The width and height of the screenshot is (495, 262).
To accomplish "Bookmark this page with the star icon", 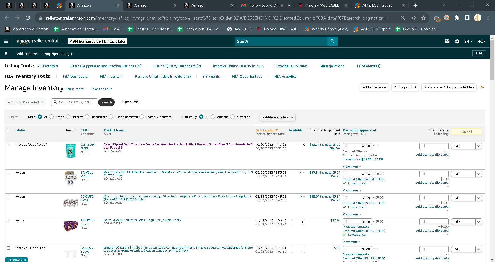I will pyautogui.click(x=423, y=18).
